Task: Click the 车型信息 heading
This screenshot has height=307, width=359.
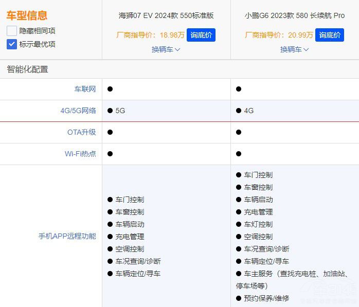Action: (27, 15)
